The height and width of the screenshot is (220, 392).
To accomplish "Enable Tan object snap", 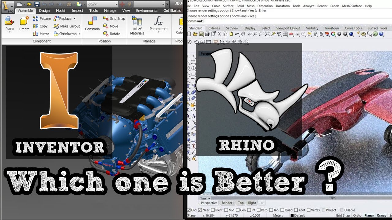I will click(x=271, y=210).
